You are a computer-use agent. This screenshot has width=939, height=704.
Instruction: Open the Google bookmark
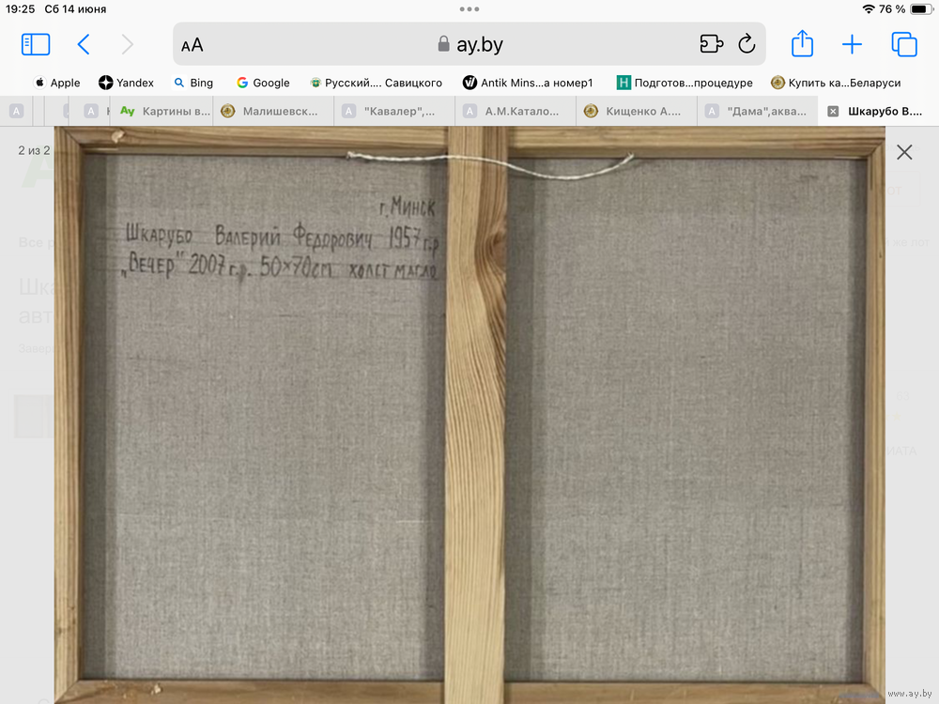click(x=263, y=83)
